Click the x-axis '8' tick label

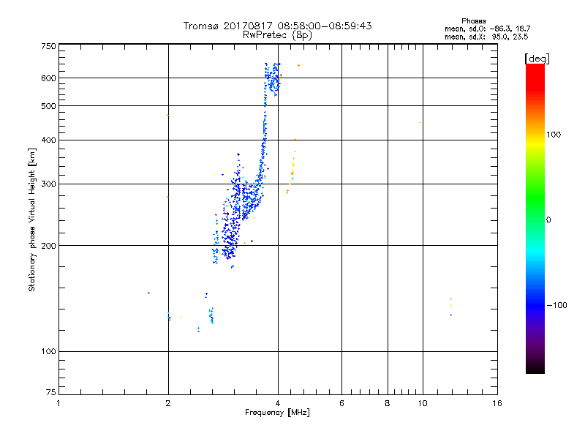pyautogui.click(x=388, y=403)
